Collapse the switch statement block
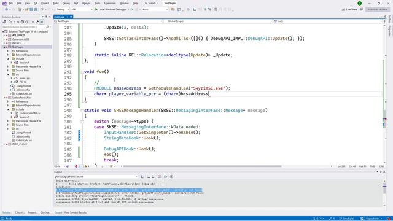393x221 pixels. [x=82, y=122]
